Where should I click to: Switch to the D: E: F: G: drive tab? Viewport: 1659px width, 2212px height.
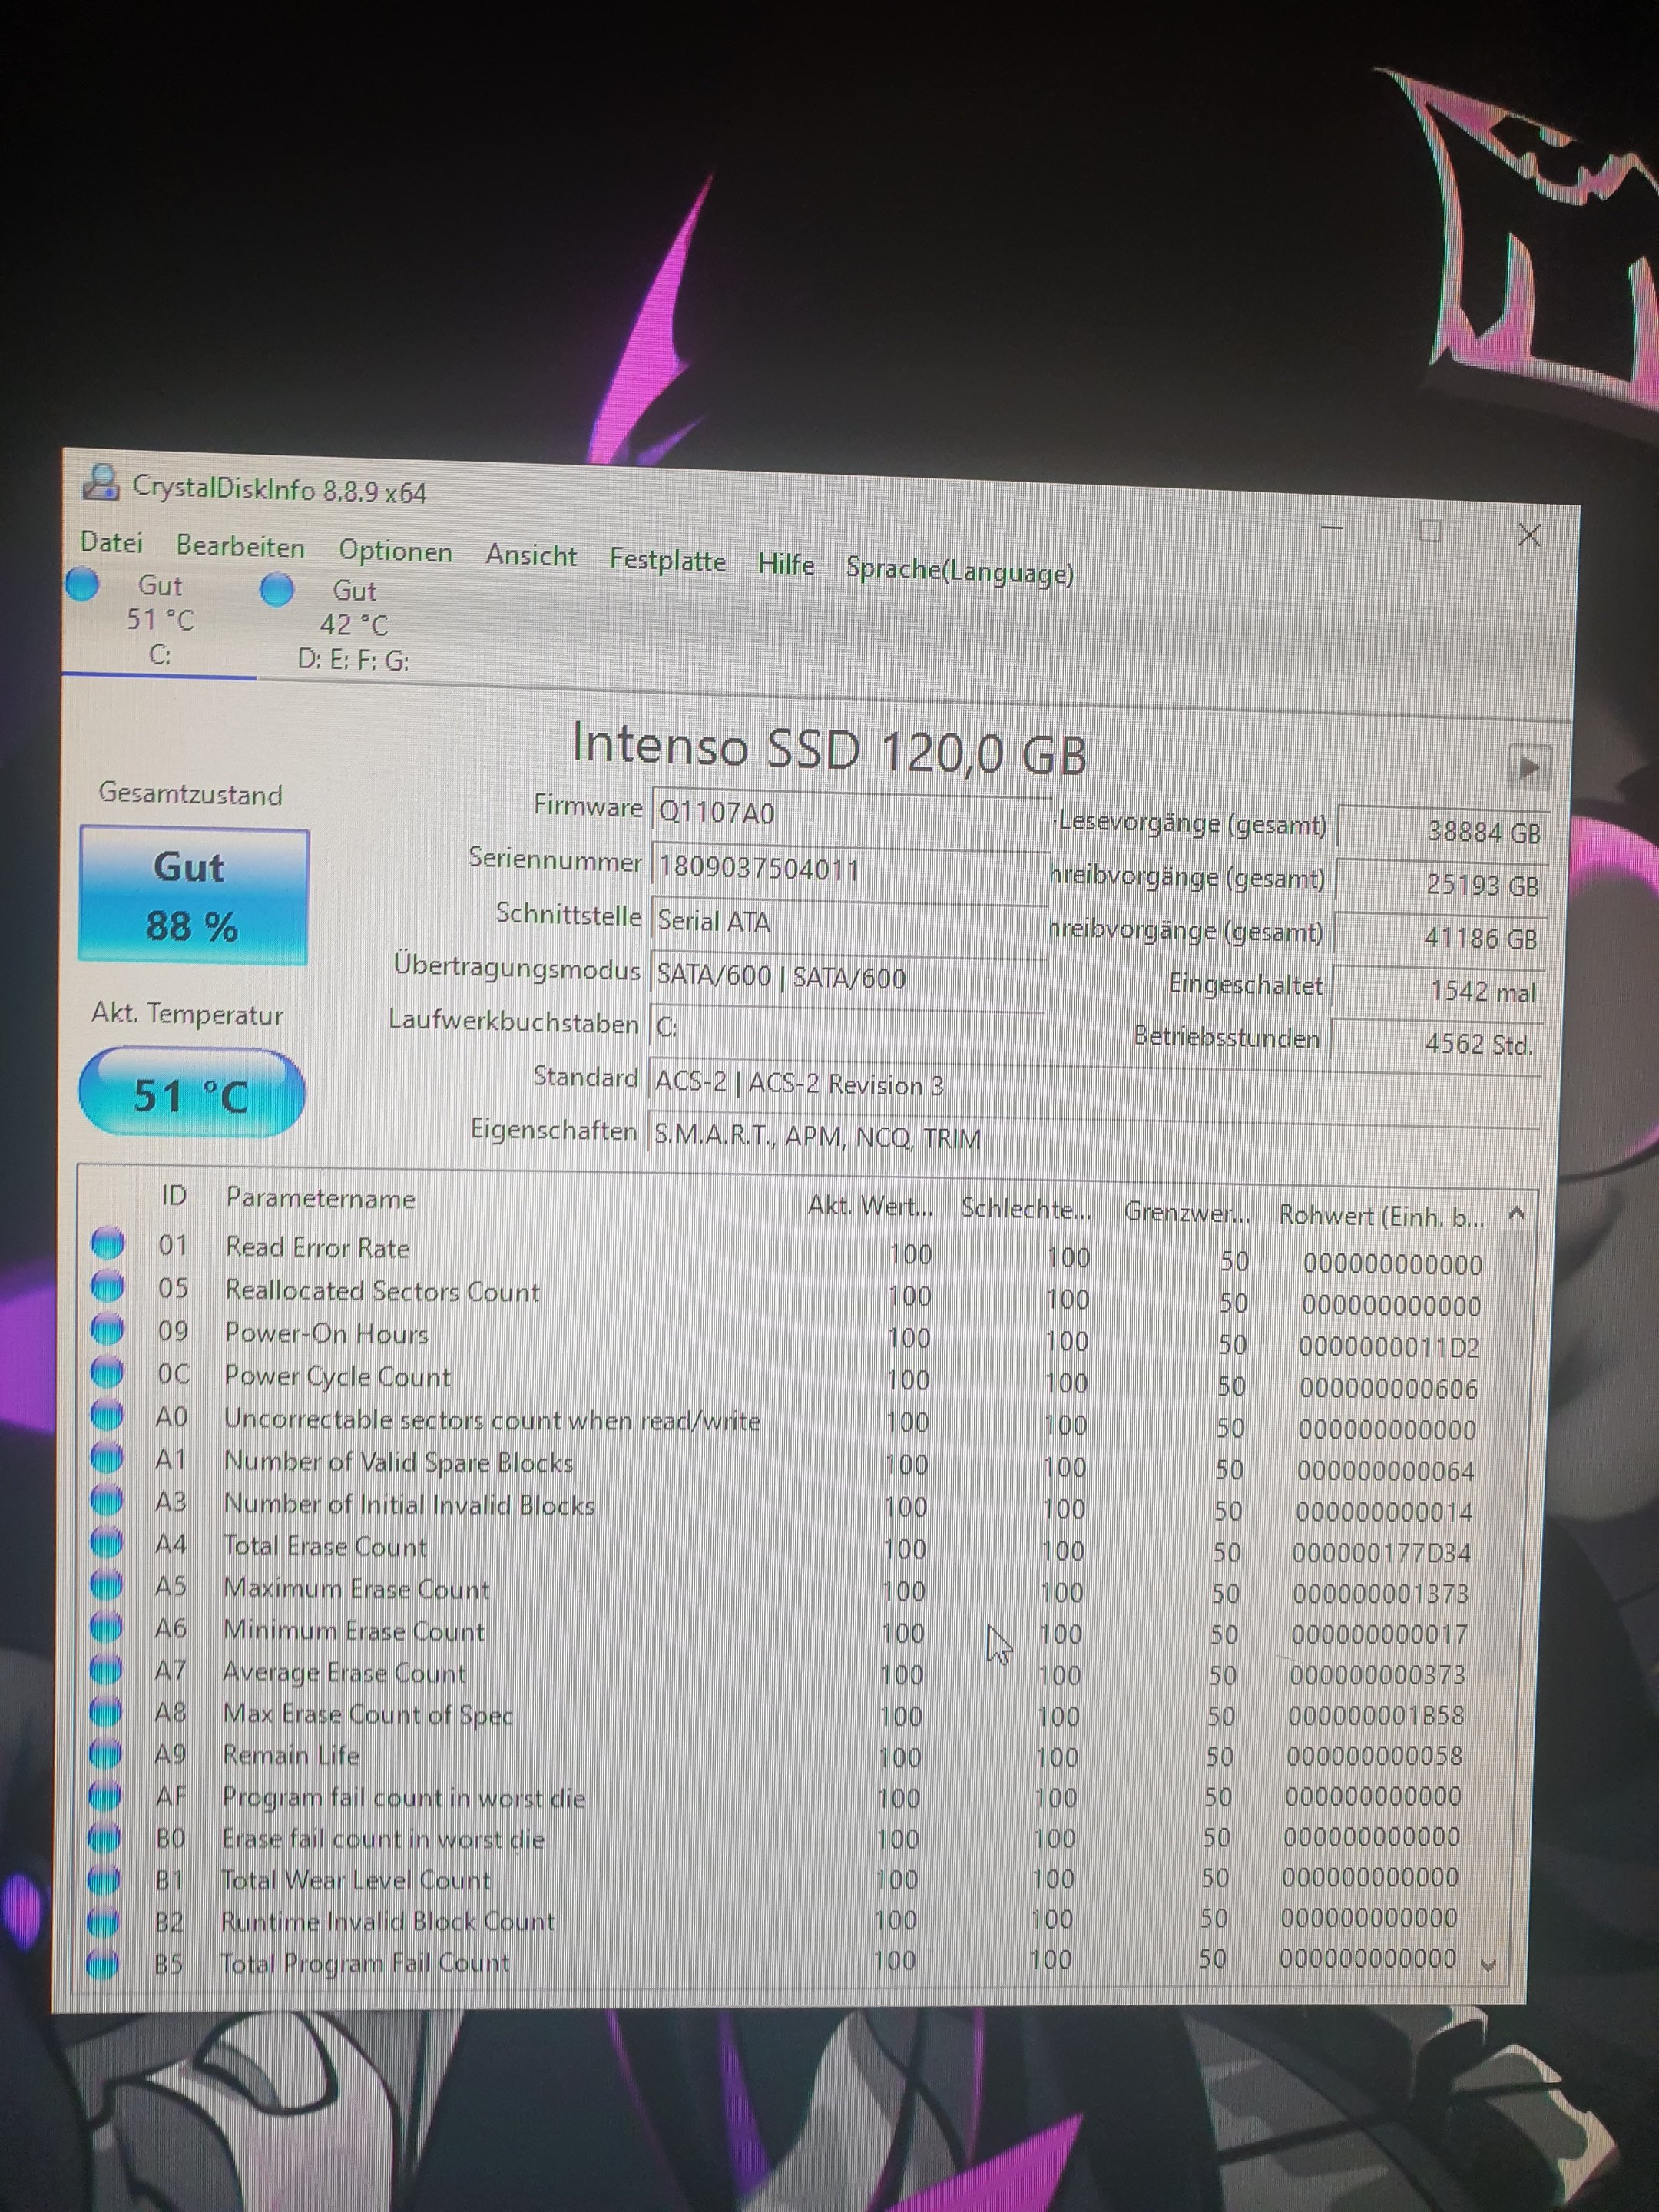tap(353, 626)
